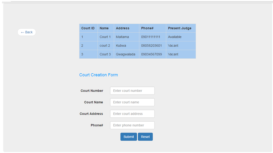Select the Gwagwalada address cell
This screenshot has width=273, height=153.
pos(125,54)
